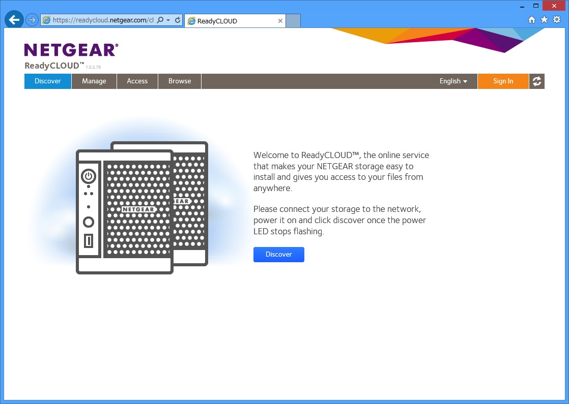Screen dimensions: 569x404
Task: Click the ReadyCLOUD refresh arrows icon
Action: click(x=536, y=81)
